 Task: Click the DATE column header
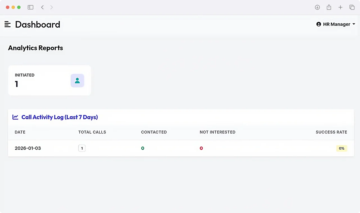click(x=20, y=132)
